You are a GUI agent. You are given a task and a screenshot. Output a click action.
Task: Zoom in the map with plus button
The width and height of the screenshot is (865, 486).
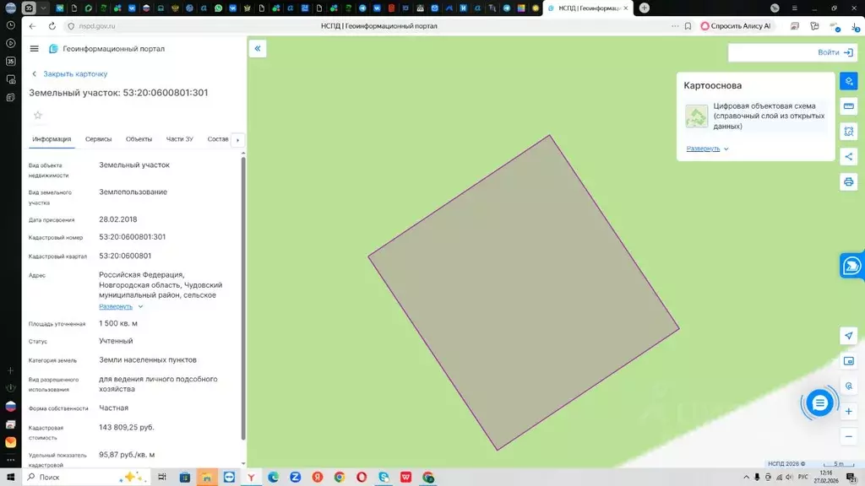[849, 411]
